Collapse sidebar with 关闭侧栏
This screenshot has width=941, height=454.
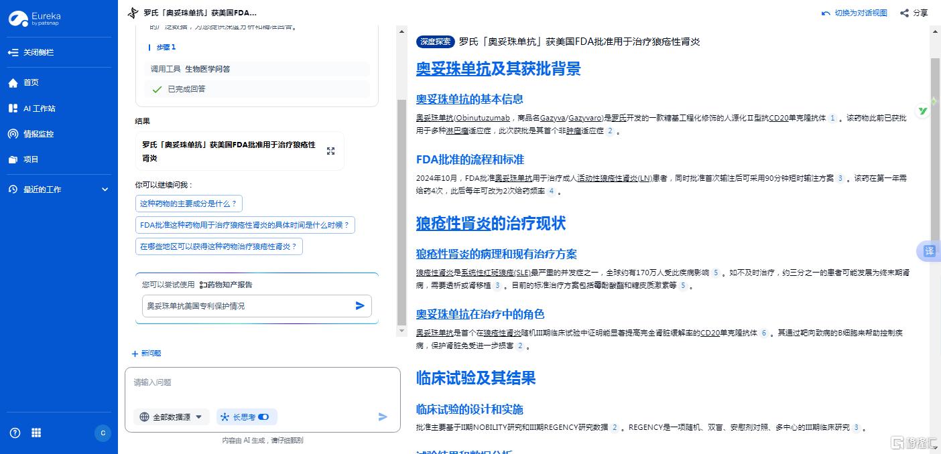coord(31,52)
